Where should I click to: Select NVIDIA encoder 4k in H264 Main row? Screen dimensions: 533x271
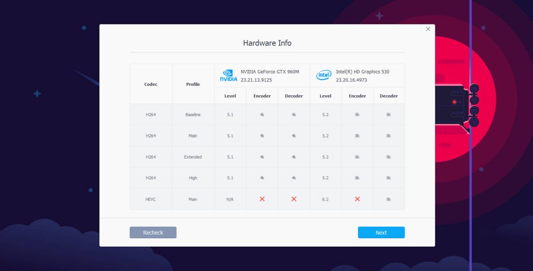262,136
